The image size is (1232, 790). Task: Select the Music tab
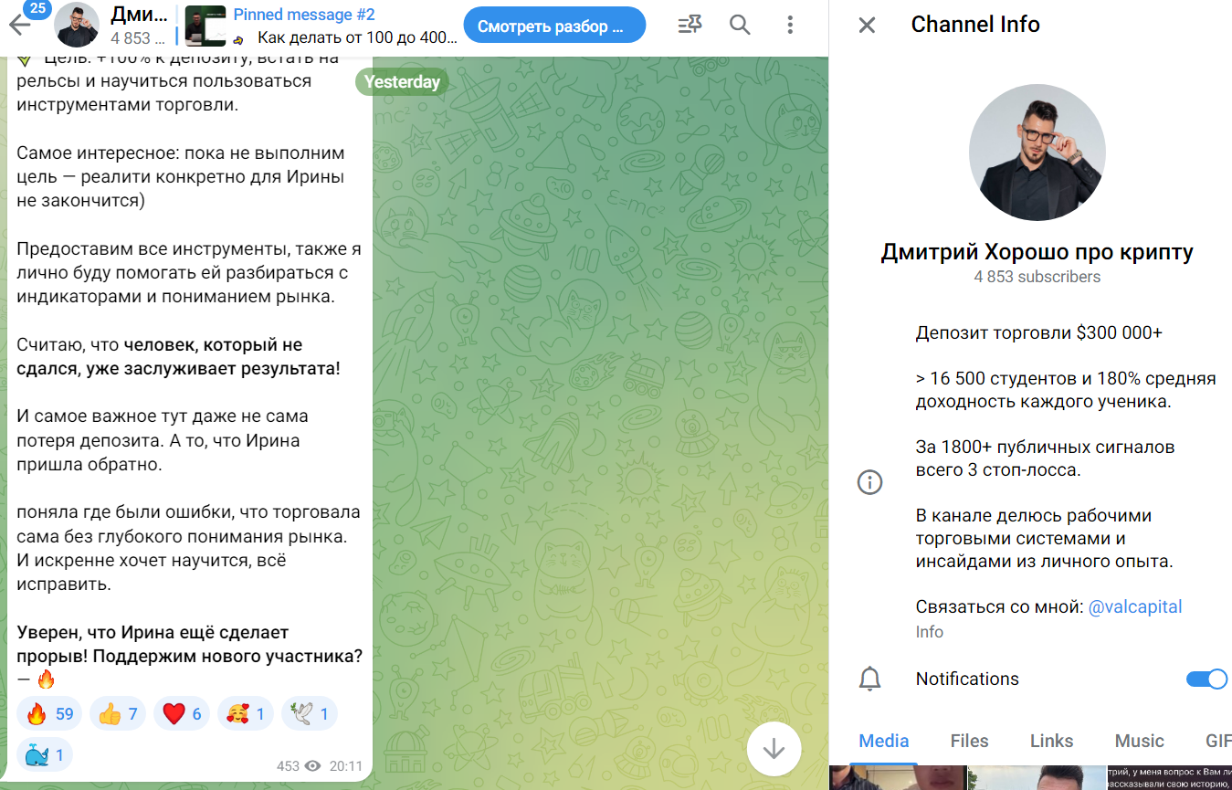(x=1139, y=741)
